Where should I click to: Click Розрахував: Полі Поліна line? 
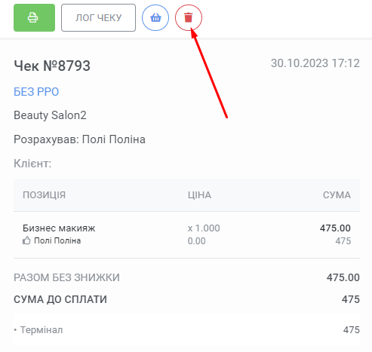(x=79, y=139)
